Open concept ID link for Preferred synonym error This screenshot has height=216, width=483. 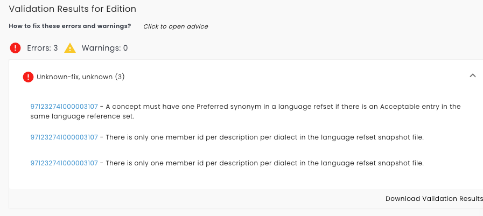point(64,107)
